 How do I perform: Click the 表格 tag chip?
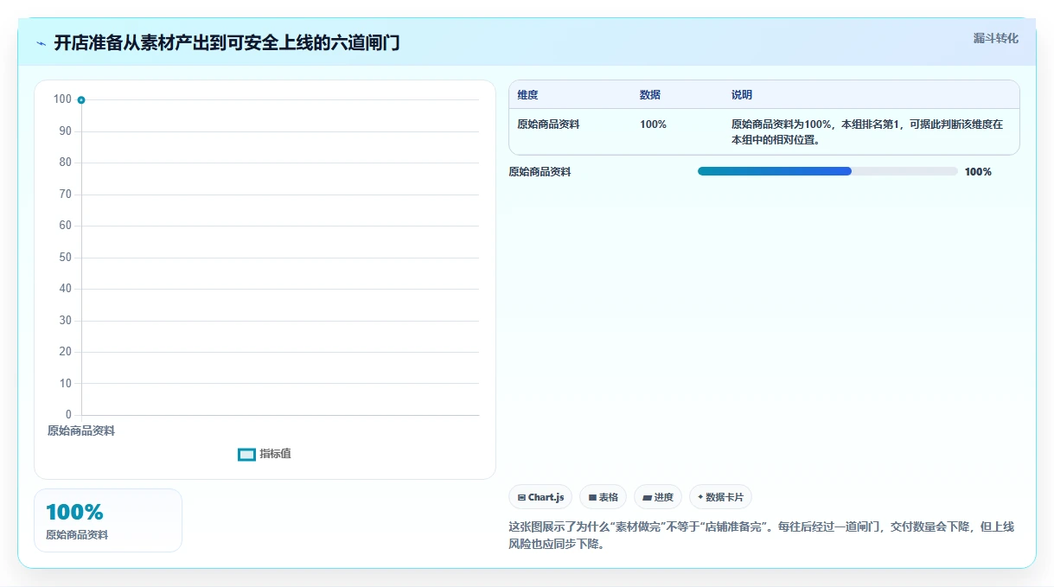tap(603, 497)
